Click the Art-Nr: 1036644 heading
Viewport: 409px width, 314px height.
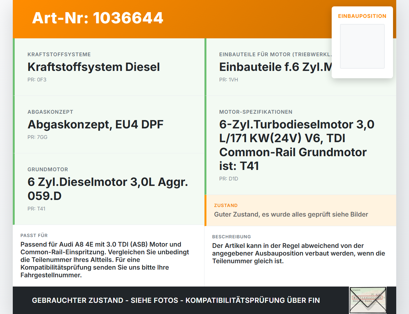click(x=98, y=18)
